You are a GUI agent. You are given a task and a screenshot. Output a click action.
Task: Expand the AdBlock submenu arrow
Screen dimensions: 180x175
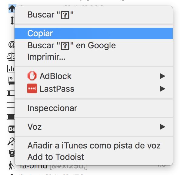pos(162,76)
